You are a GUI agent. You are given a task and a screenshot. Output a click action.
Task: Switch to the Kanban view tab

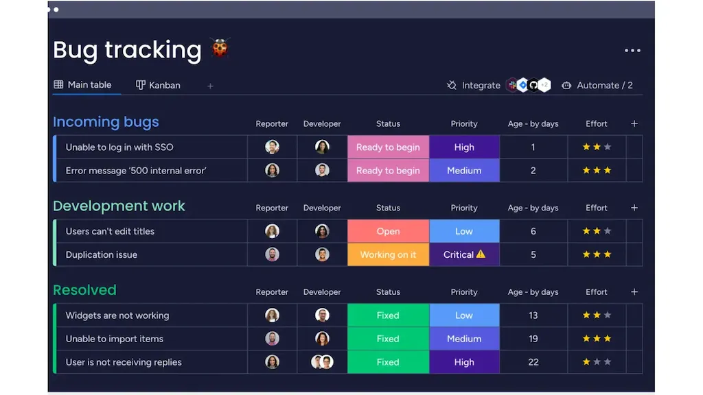[159, 85]
